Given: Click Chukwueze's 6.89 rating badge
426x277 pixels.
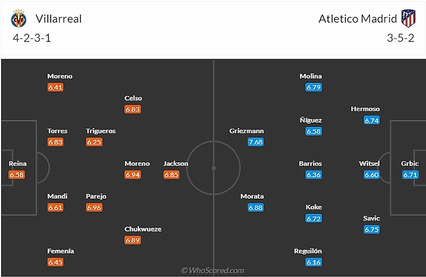Looking at the screenshot, I should tap(132, 240).
